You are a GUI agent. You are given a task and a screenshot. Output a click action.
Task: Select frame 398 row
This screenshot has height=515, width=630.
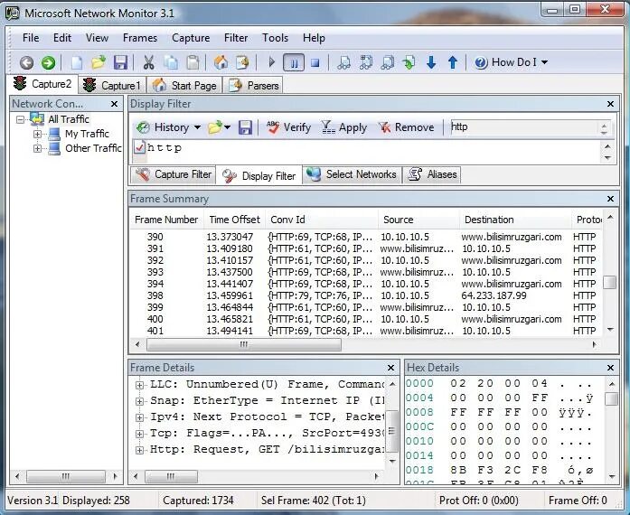point(366,295)
